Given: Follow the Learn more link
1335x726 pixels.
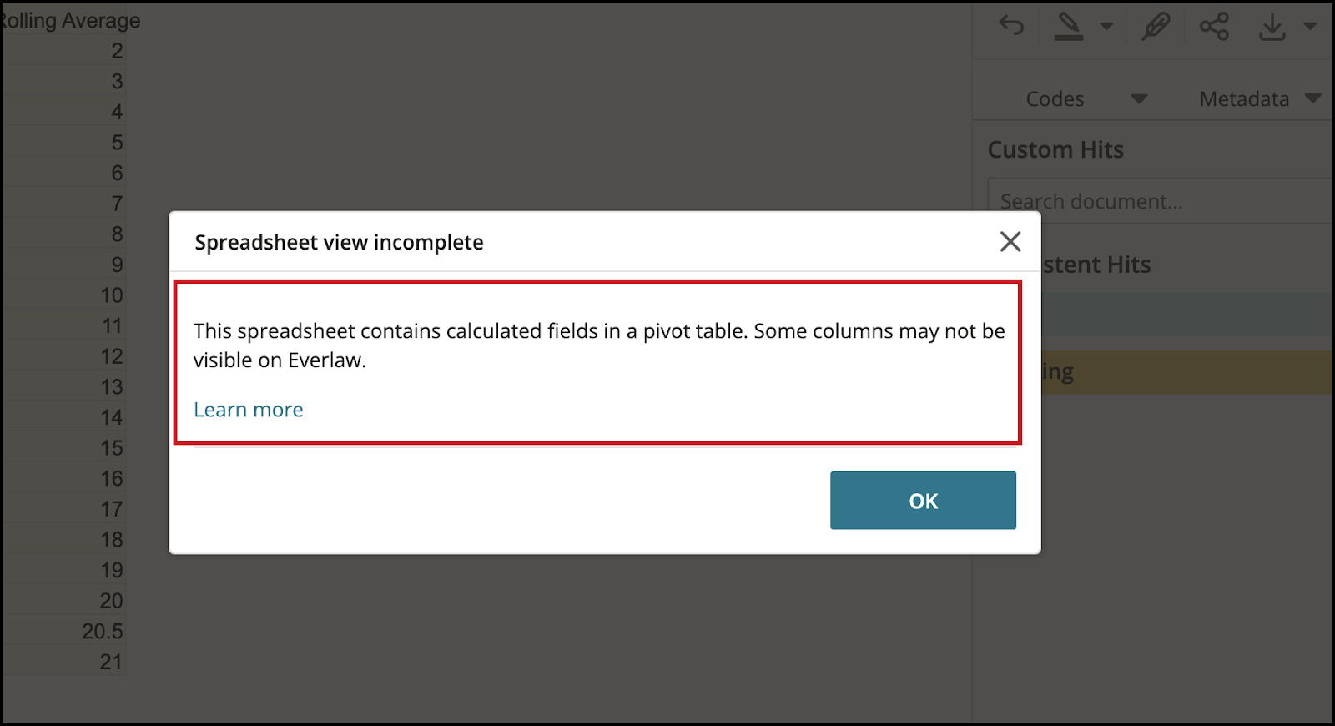Looking at the screenshot, I should point(249,410).
